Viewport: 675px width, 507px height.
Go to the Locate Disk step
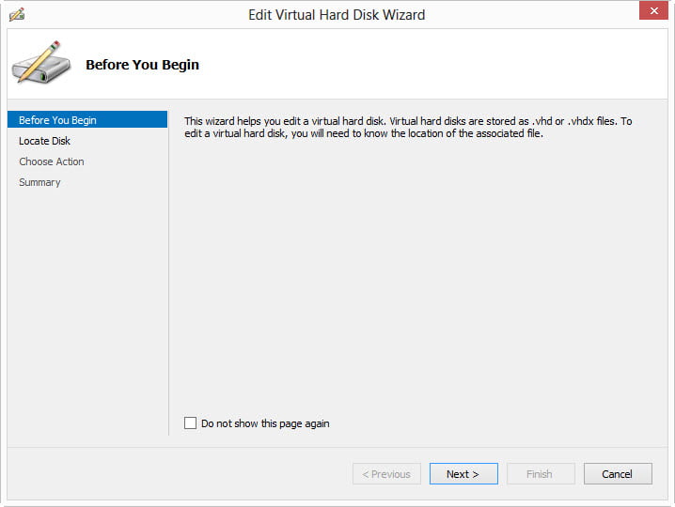click(x=44, y=141)
